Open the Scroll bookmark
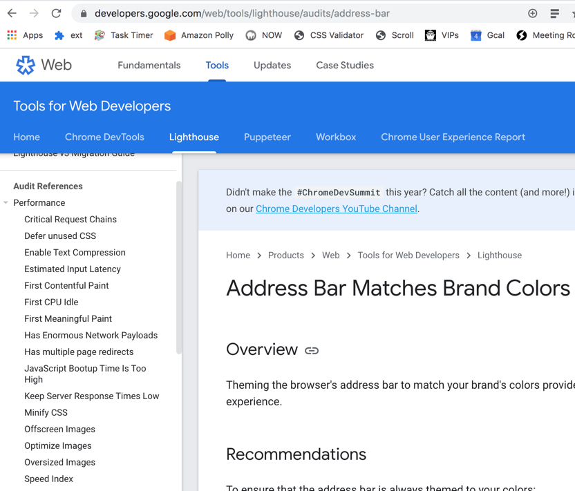The height and width of the screenshot is (491, 575). coord(395,35)
